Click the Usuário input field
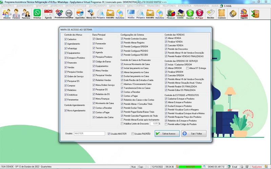Image resolution: width=271 pixels, height=169 pixels. [89, 134]
